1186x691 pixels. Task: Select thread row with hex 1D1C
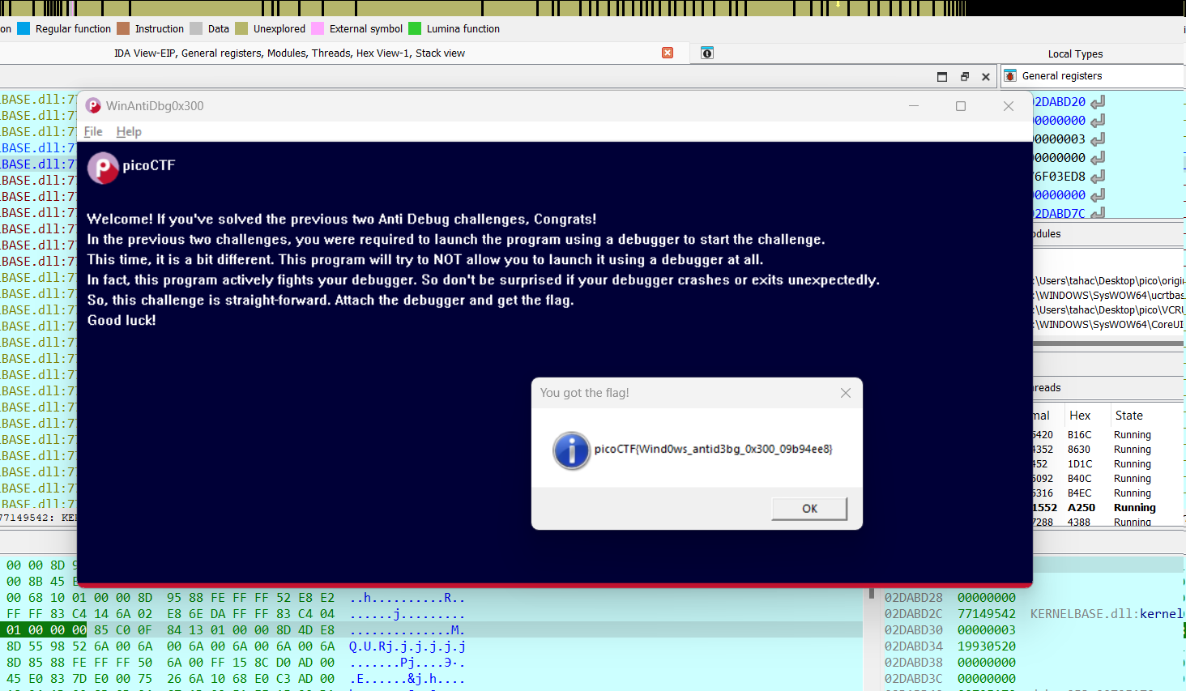click(1108, 464)
